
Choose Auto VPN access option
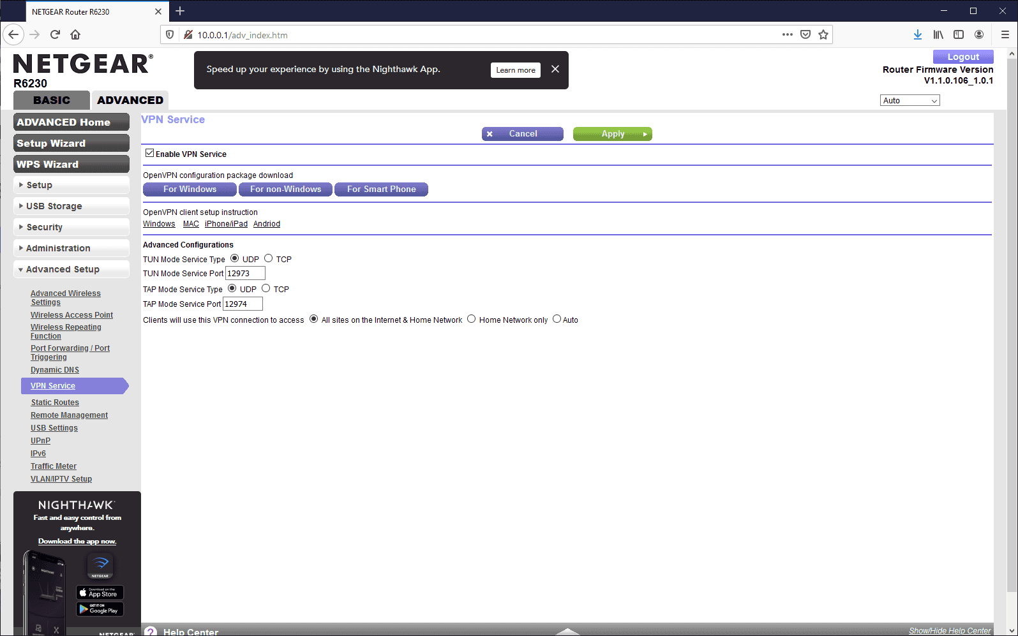pyautogui.click(x=557, y=319)
